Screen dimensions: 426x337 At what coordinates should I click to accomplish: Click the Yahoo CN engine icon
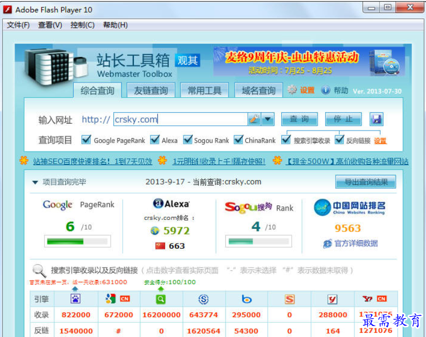[374, 299]
